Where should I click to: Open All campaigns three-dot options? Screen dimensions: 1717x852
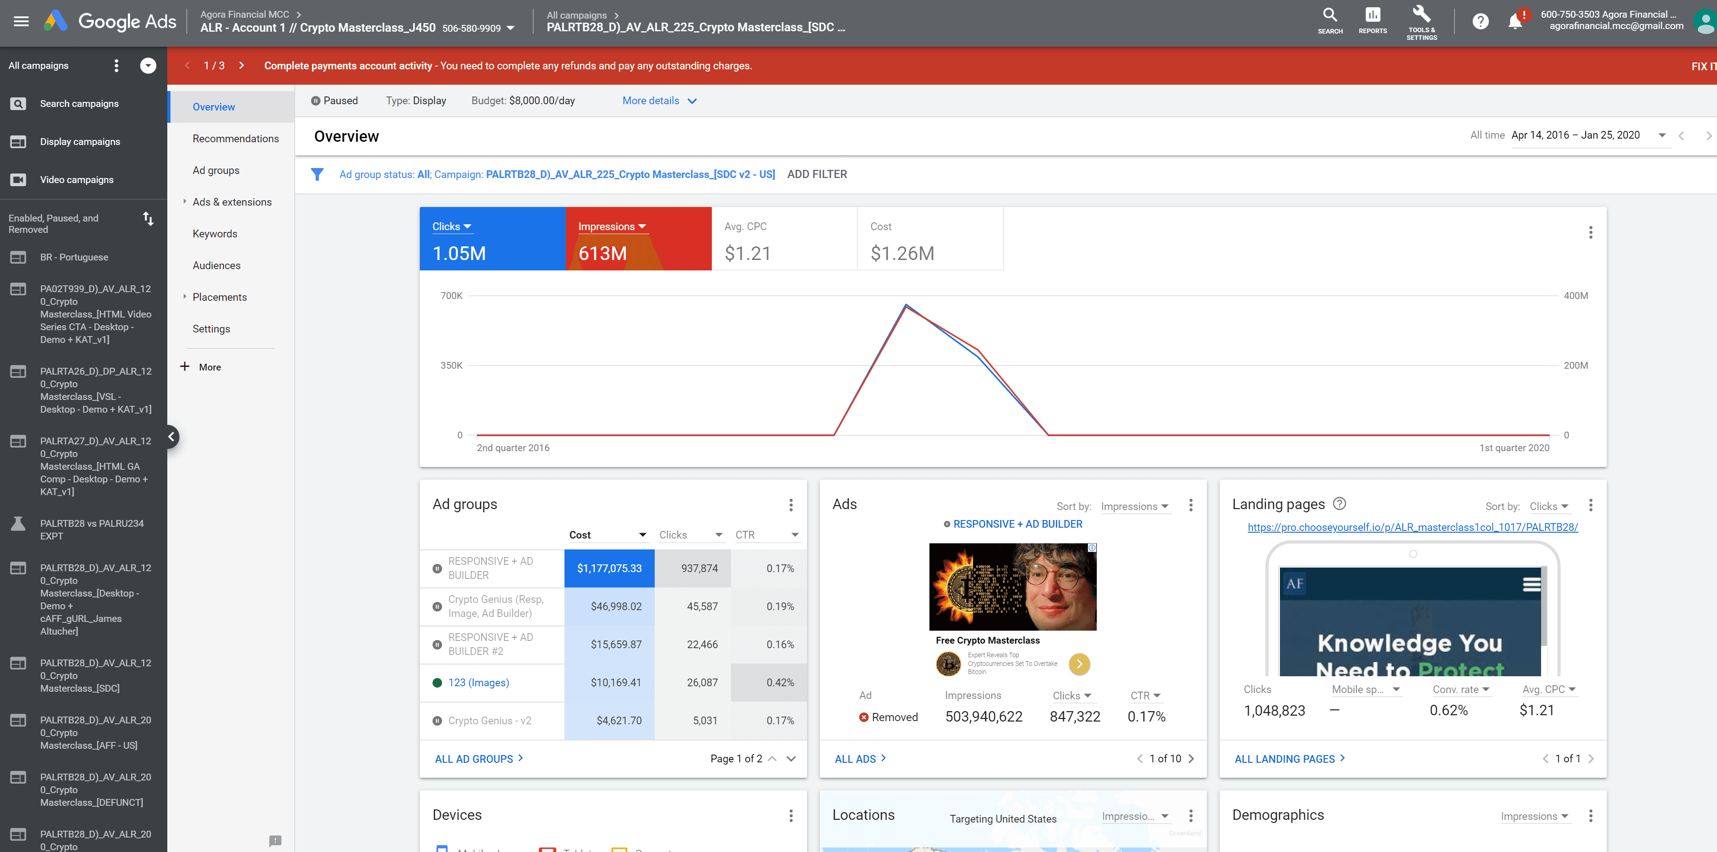point(117,65)
